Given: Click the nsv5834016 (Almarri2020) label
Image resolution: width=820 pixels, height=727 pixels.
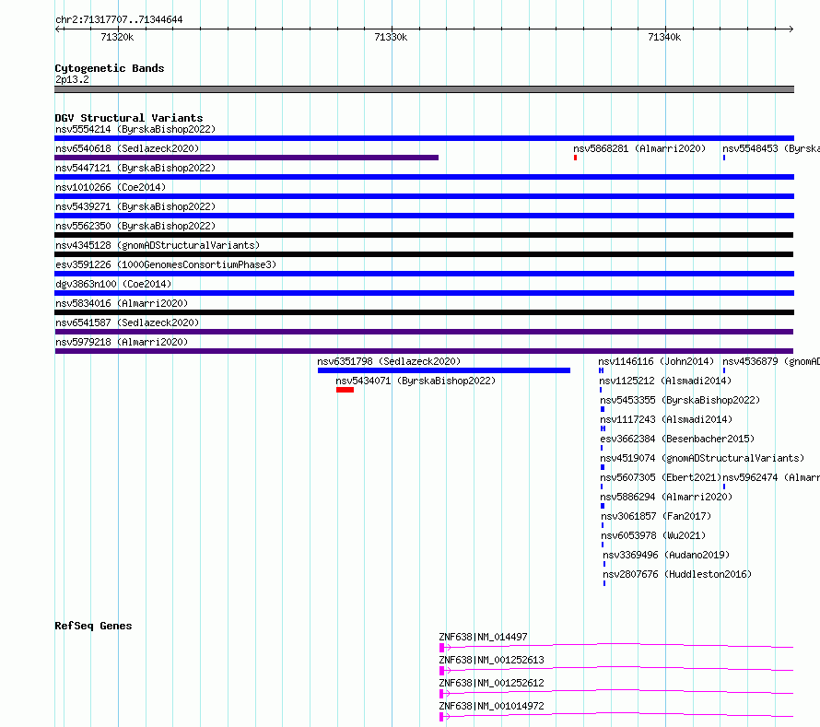Looking at the screenshot, I should point(122,303).
